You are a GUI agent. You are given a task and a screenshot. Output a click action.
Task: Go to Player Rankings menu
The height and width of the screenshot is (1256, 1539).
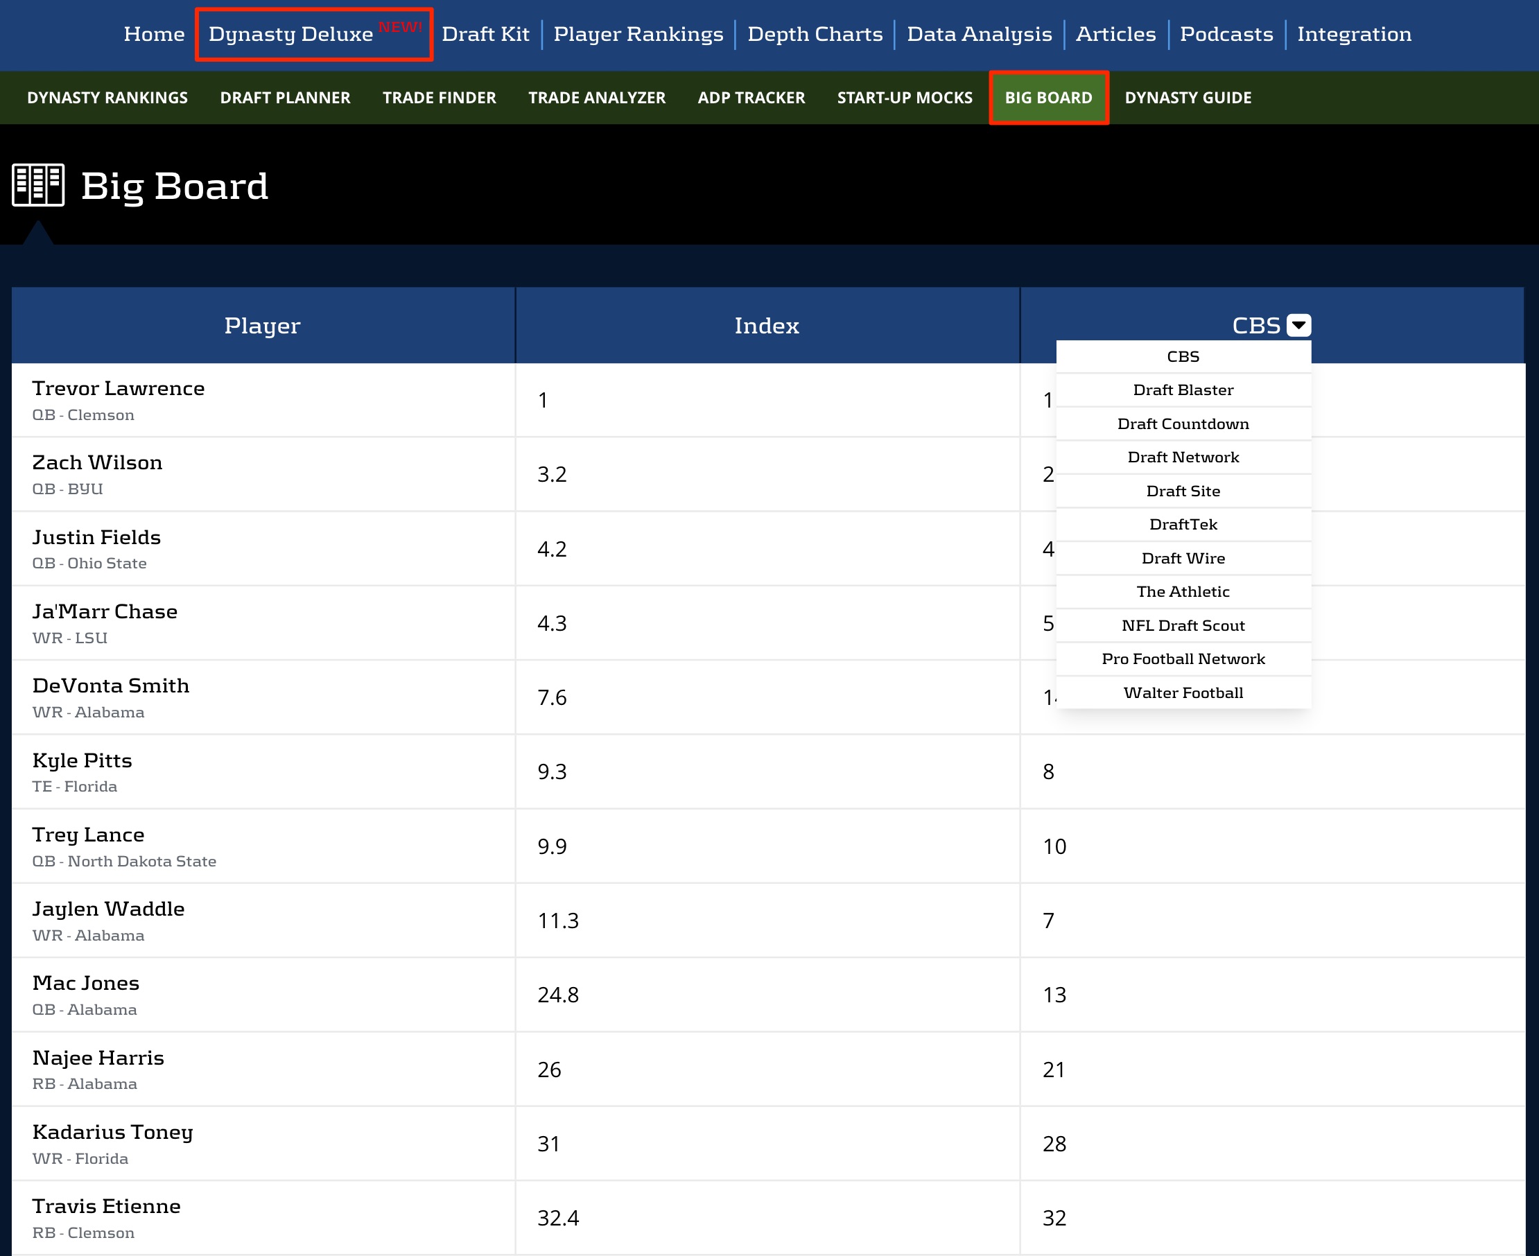tap(638, 34)
